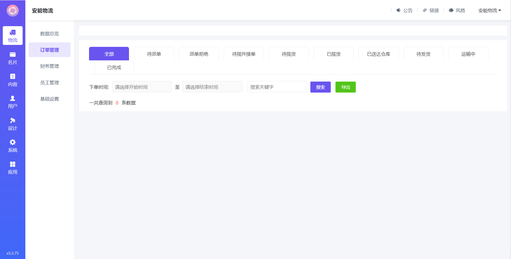Expand the 安能物流 account dropdown
This screenshot has height=259, width=511.
[490, 10]
